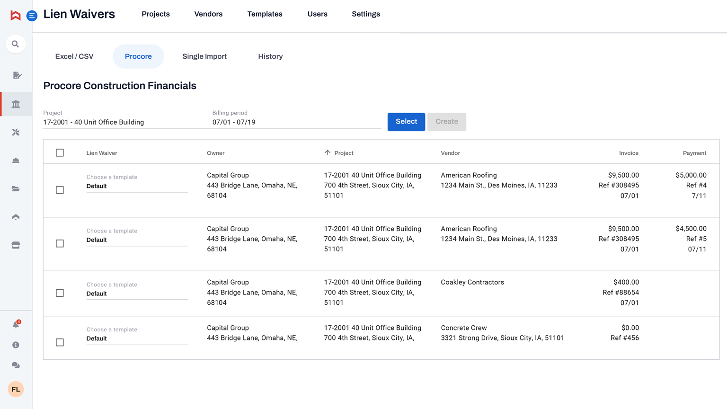
Task: Open template dropdown for Ref #5 row
Action: (137, 236)
